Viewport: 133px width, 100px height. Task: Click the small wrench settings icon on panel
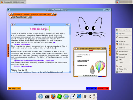point(94,98)
